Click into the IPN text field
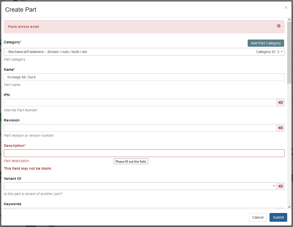Screen dimensions: 293x227 pos(140,102)
